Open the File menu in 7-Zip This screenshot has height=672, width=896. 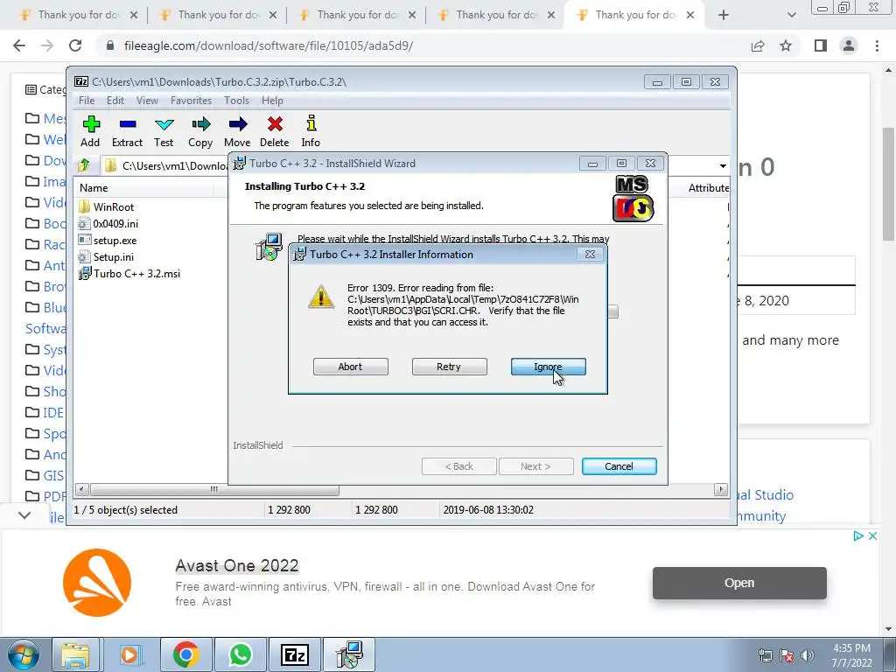[87, 101]
